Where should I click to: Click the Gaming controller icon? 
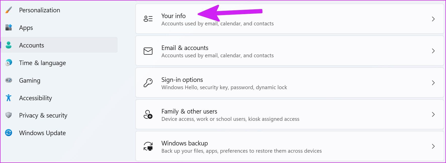click(x=9, y=80)
